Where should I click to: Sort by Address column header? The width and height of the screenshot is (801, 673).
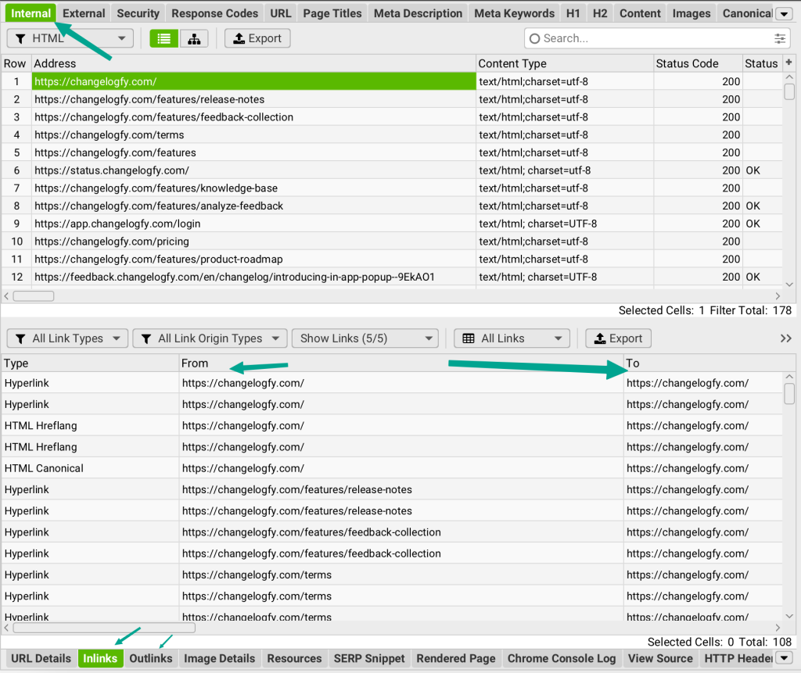coord(253,63)
